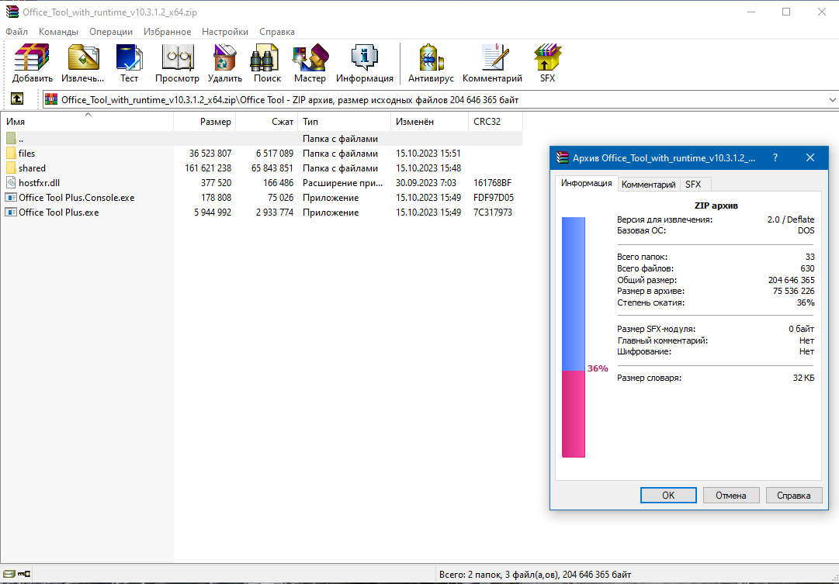Viewport: 839px width, 584px height.
Task: Click CRC value 7C317973
Action: click(493, 213)
